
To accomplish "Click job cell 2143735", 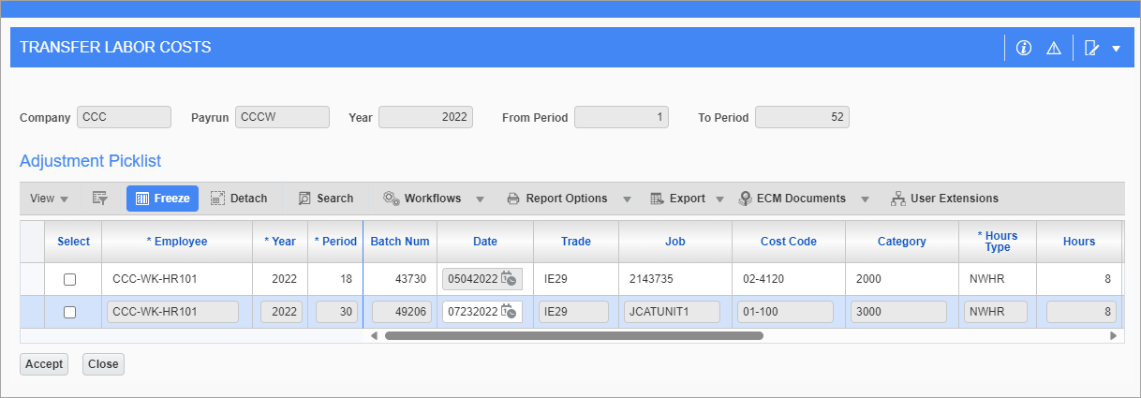I will coord(675,279).
